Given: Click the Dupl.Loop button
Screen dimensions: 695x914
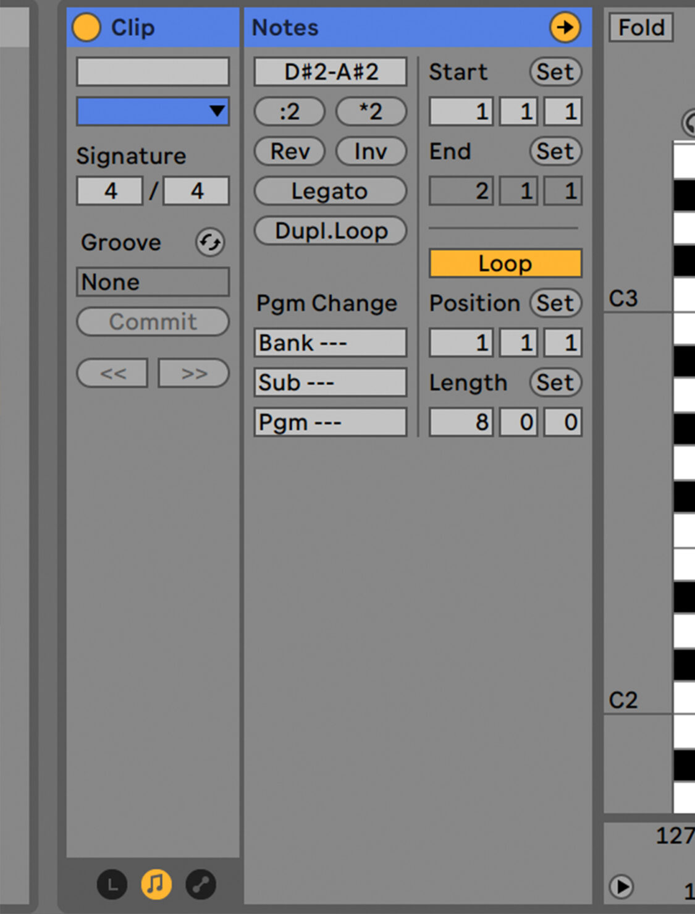Looking at the screenshot, I should coord(330,231).
